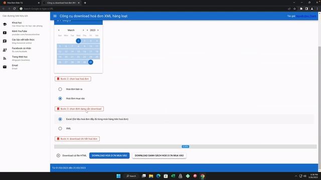This screenshot has height=180, width=321.
Task: Click the March month label in calendar
Action: (x=71, y=30)
